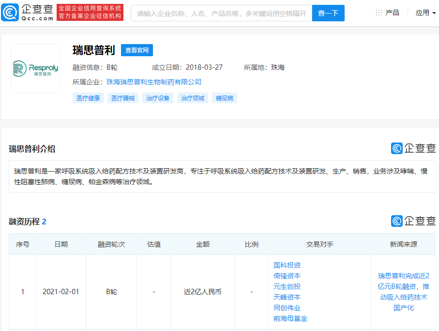Click the 估值 column header
Screen dimensions: 439x331
154,244
